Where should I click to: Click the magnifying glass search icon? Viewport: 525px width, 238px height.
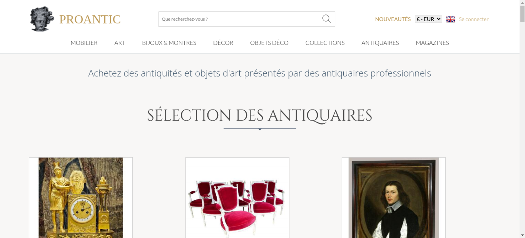326,19
